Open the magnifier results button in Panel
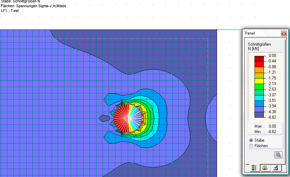Screen dimensions: 290x177 tap(278, 155)
